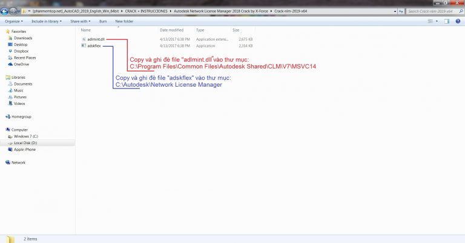Image resolution: width=465 pixels, height=243 pixels.
Task: Click the Back navigation arrow button
Action: pyautogui.click(x=4, y=12)
